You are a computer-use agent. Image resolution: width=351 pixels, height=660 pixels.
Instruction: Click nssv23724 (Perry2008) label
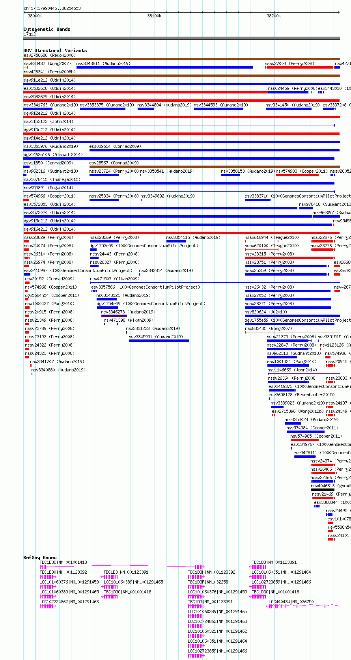[x=114, y=171]
